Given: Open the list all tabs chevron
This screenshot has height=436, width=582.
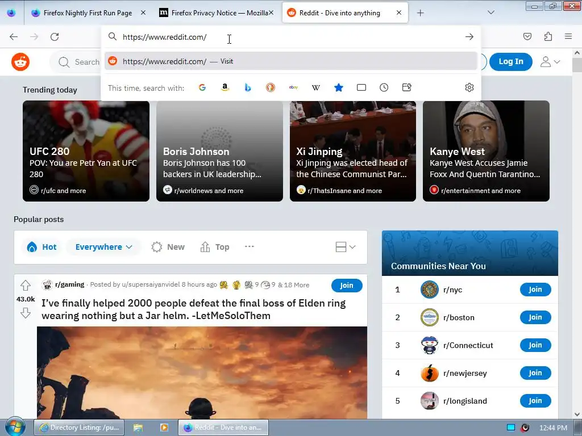Looking at the screenshot, I should pos(490,12).
